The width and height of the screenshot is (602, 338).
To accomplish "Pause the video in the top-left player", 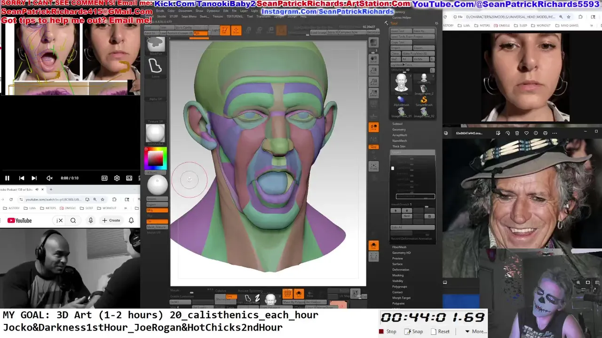I will coord(8,178).
